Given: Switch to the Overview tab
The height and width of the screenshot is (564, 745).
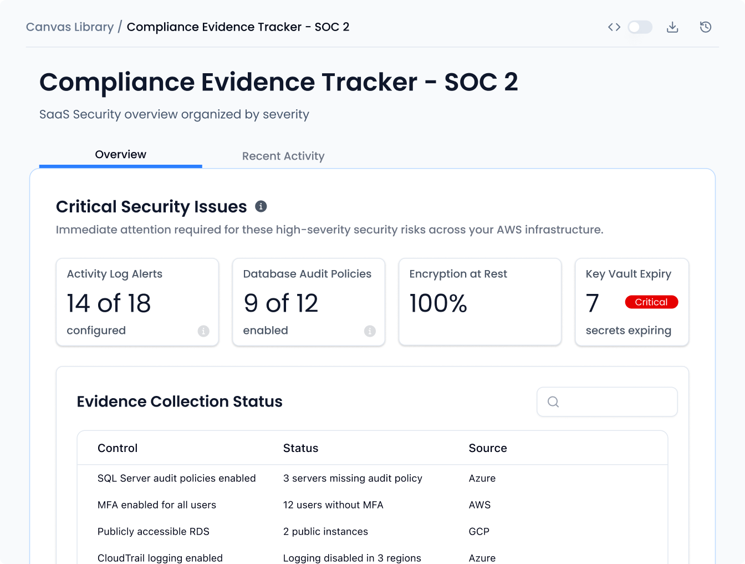Looking at the screenshot, I should coord(120,155).
